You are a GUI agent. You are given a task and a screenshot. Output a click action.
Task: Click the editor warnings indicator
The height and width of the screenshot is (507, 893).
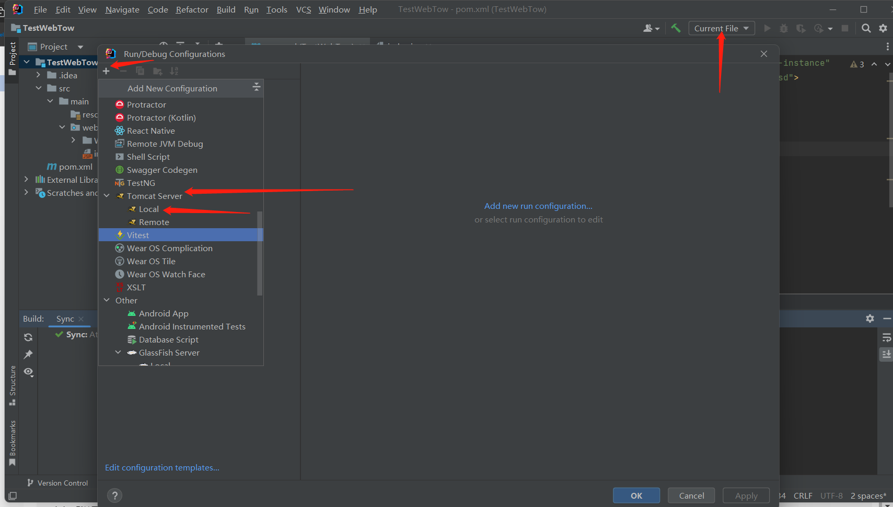pyautogui.click(x=857, y=64)
